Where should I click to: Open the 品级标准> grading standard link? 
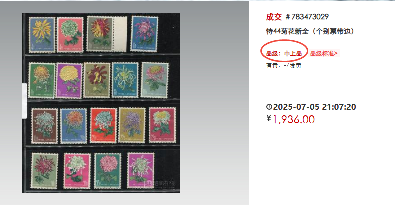(324, 53)
